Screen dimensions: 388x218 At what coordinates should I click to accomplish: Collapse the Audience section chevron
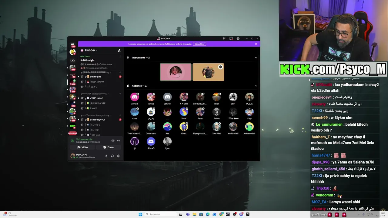pyautogui.click(x=256, y=86)
